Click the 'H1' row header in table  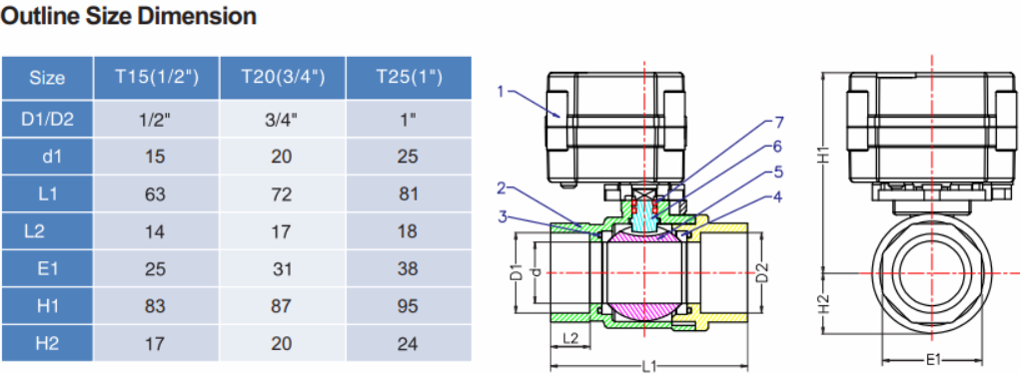(x=47, y=306)
